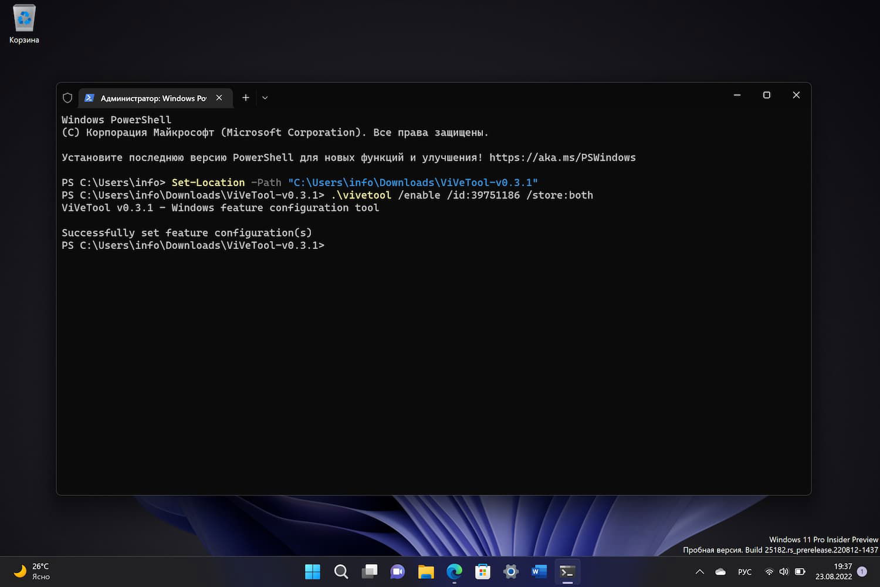Open Microsoft Edge from the taskbar
880x587 pixels.
[454, 572]
